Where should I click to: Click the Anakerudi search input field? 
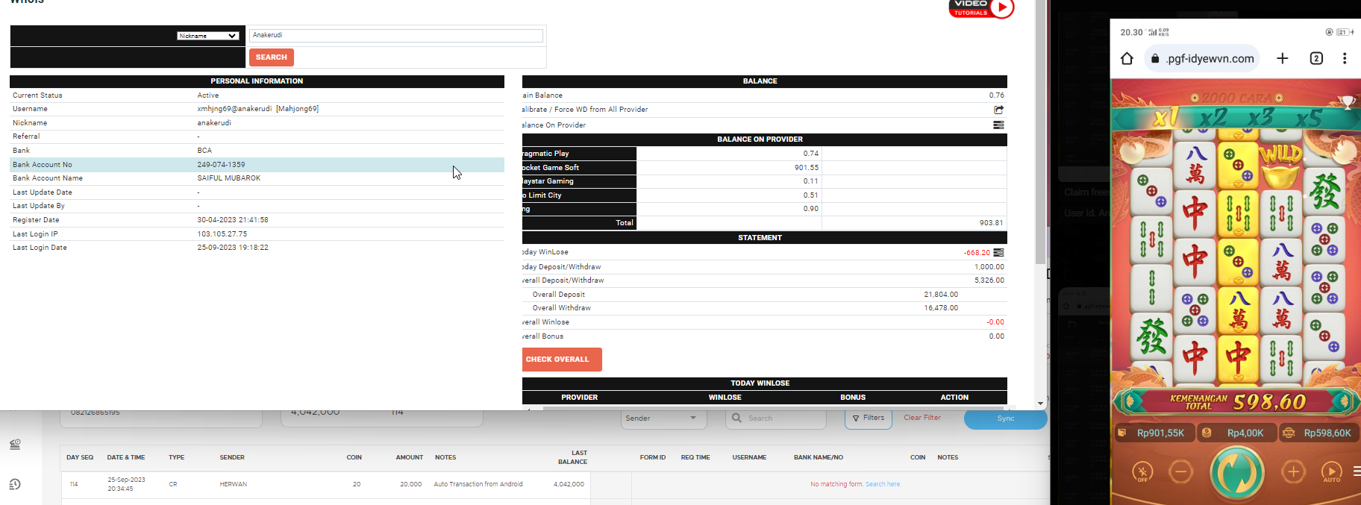tap(396, 36)
